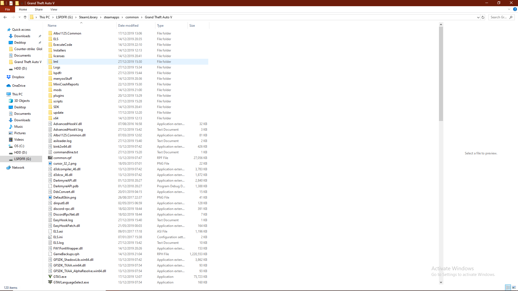Sort files by the Date modified column
This screenshot has height=291, width=518.
click(x=128, y=26)
